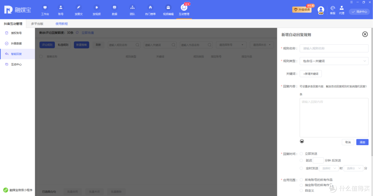The image size is (373, 196).
Task: Click 立即充值 link
Action: (x=87, y=33)
